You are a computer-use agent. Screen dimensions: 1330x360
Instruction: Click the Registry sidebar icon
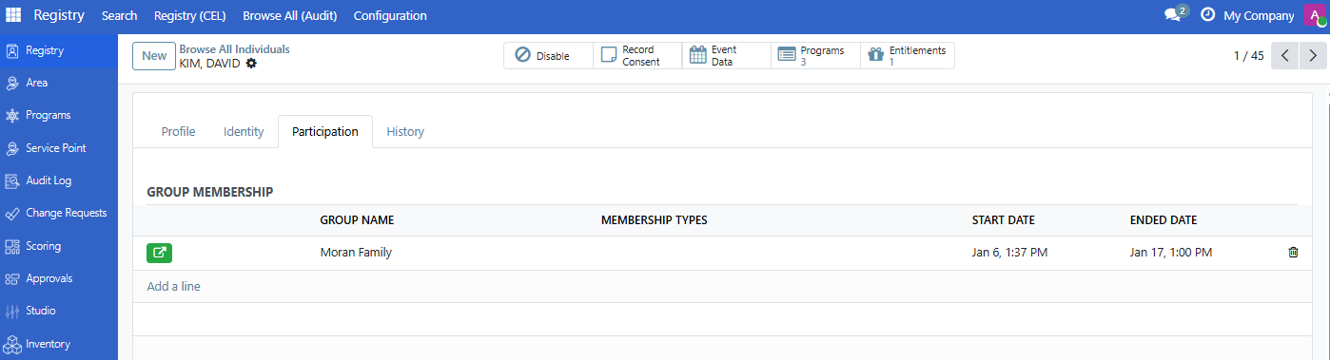coord(12,50)
